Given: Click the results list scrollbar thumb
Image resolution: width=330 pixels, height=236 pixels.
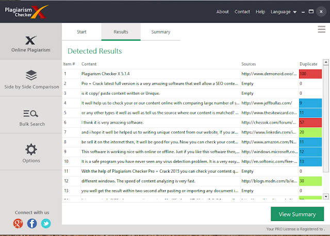Looking at the screenshot, I should pyautogui.click(x=326, y=119).
